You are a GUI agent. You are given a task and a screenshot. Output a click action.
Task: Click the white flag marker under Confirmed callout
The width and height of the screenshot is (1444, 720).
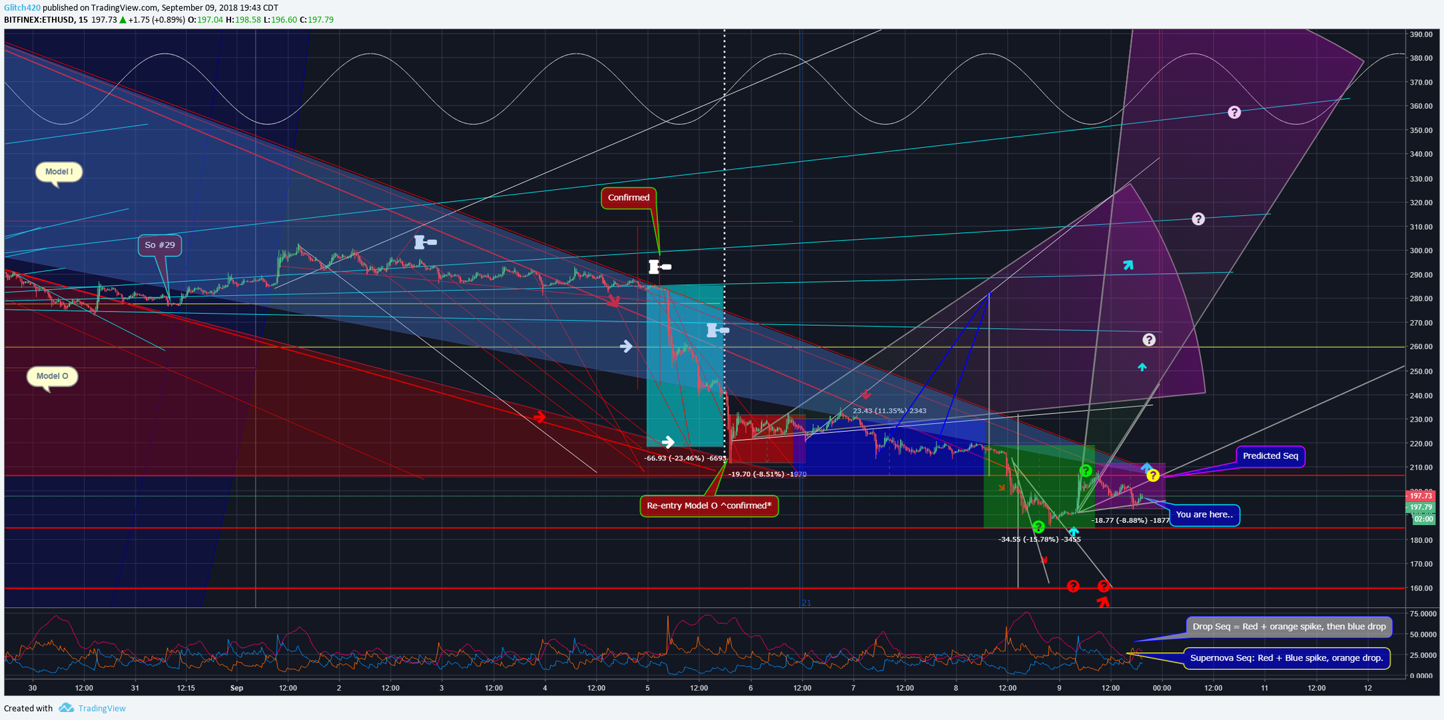click(659, 267)
